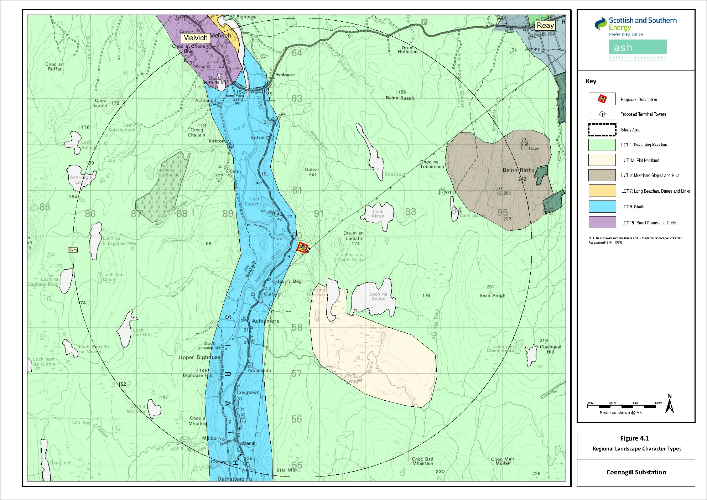Viewport: 707px width, 500px height.
Task: Click the Proposed Substation key symbol
Action: coord(602,99)
